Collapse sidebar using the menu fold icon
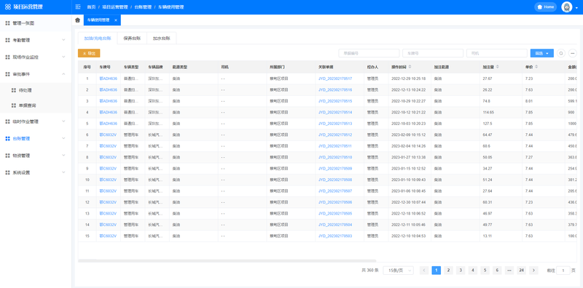Screen dimensions: 583x288 [x=77, y=7]
